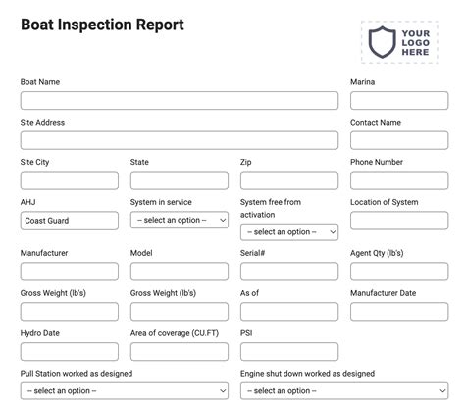Click the shield logo placeholder image

pos(399,42)
